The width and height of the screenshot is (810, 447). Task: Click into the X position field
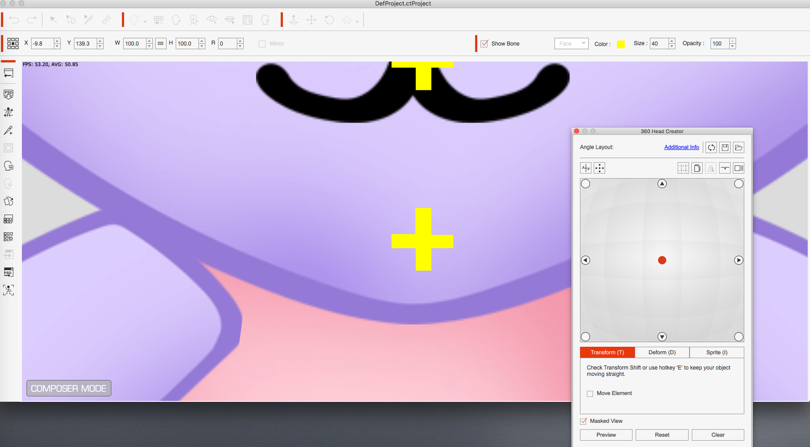pyautogui.click(x=42, y=44)
